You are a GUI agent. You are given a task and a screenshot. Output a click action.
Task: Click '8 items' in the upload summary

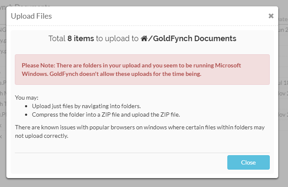81,39
